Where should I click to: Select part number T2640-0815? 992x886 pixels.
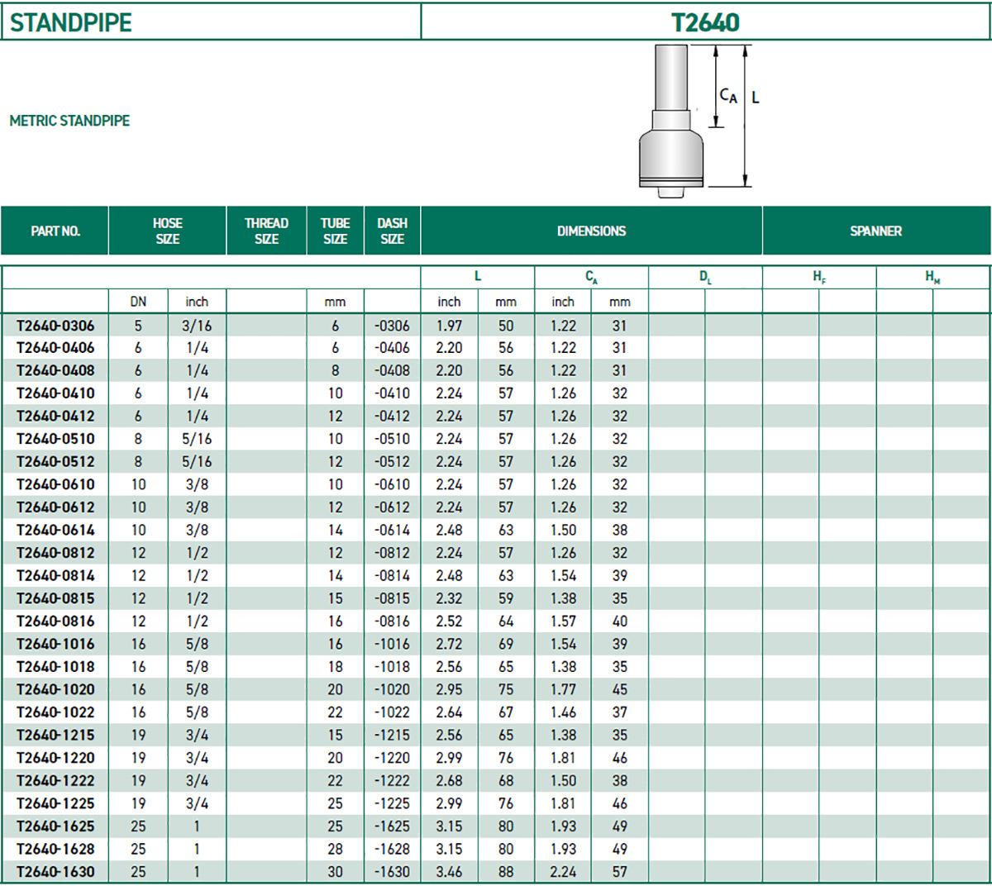tap(55, 598)
